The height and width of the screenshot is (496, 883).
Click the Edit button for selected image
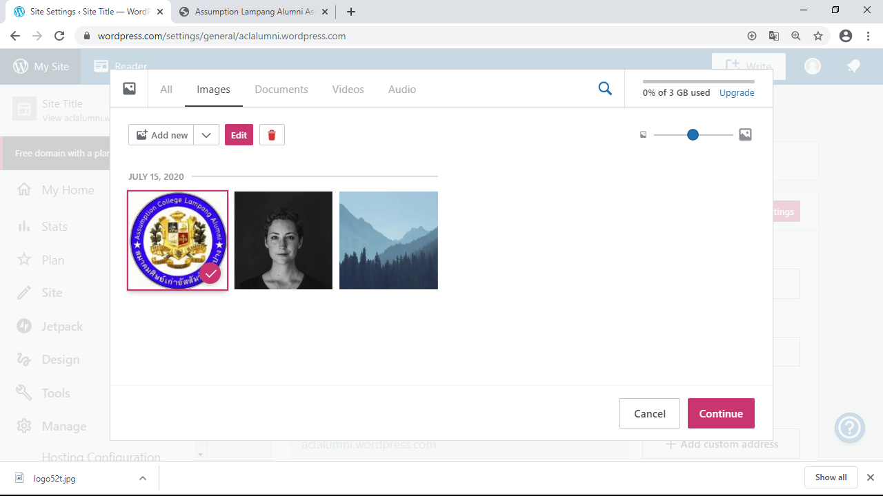click(239, 135)
